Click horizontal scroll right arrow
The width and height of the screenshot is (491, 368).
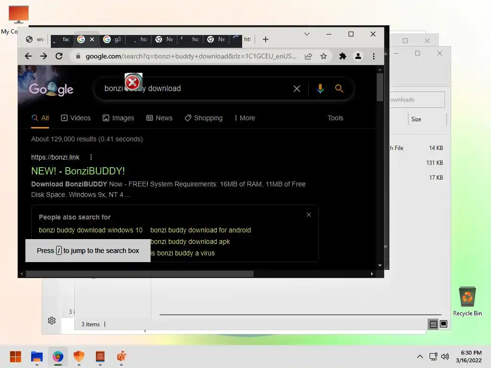(372, 274)
